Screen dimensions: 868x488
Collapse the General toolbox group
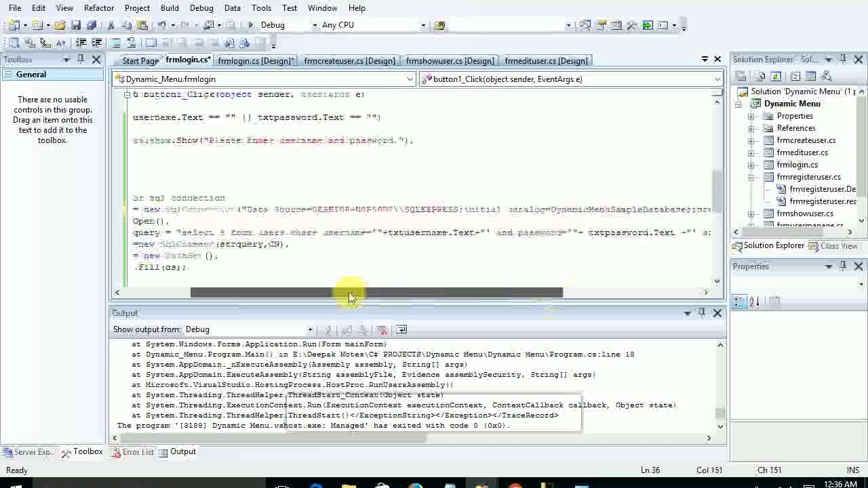(x=7, y=75)
